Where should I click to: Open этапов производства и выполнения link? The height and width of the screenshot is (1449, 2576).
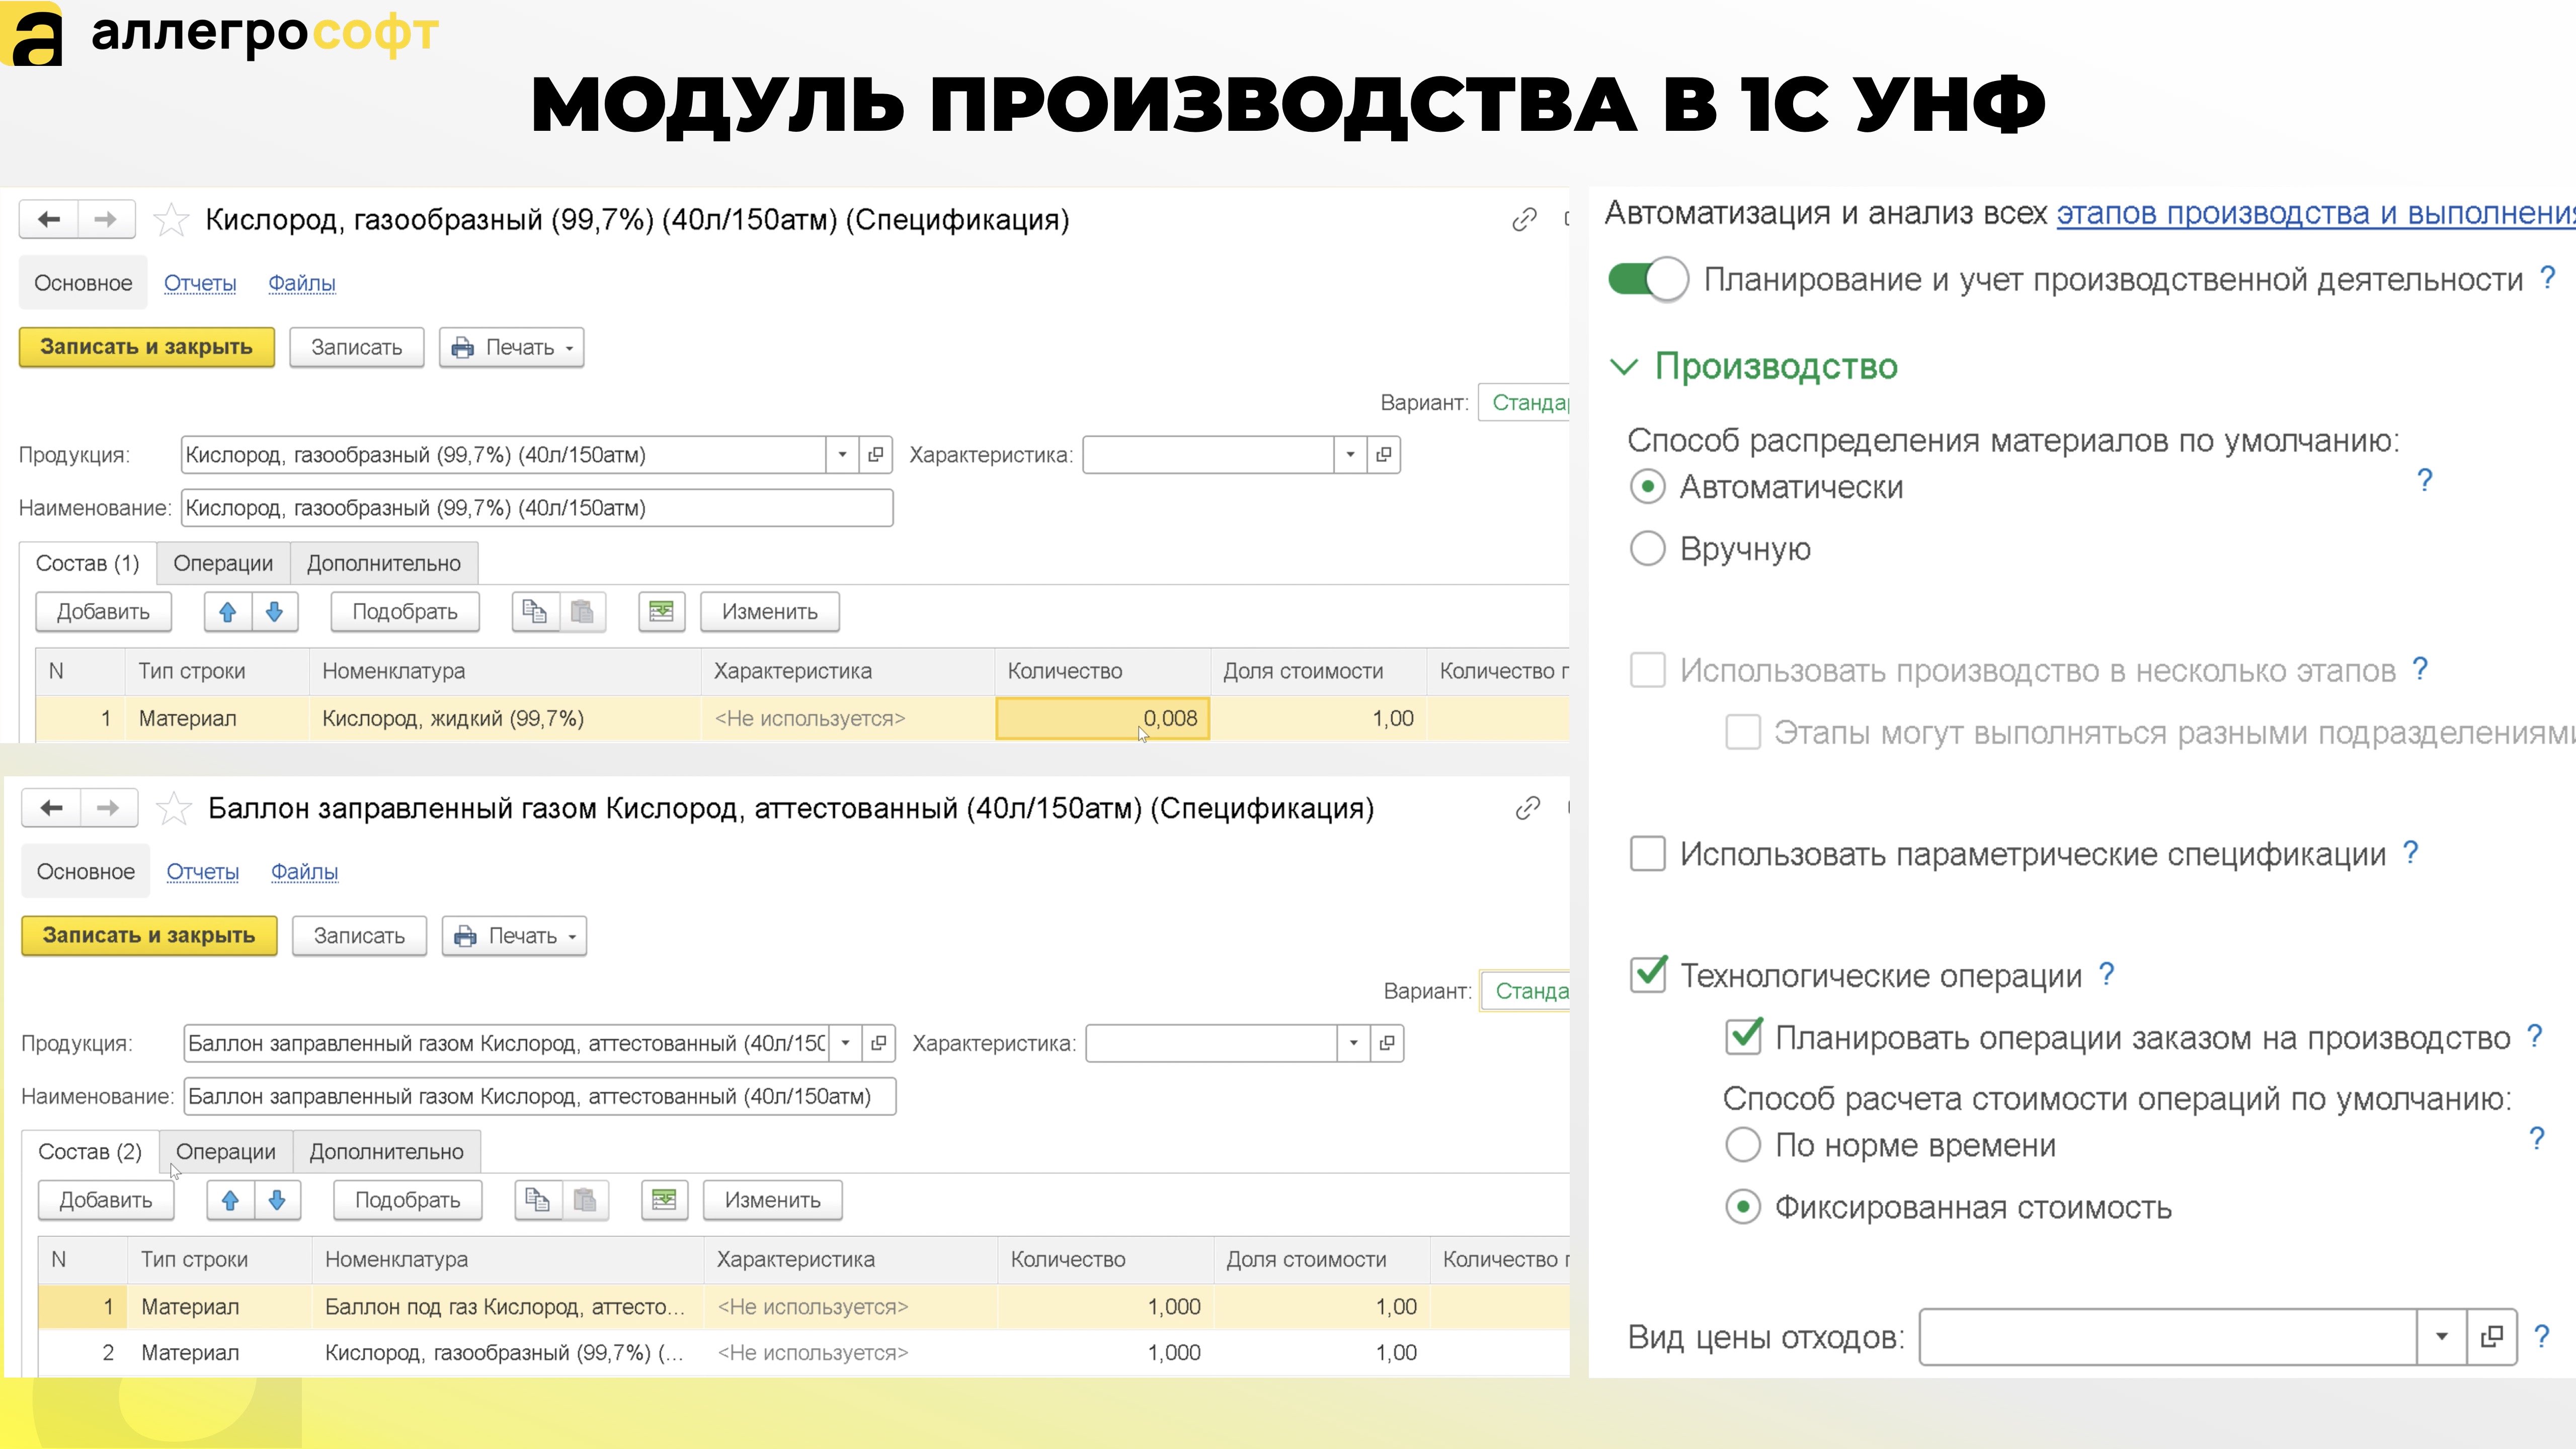(2315, 213)
